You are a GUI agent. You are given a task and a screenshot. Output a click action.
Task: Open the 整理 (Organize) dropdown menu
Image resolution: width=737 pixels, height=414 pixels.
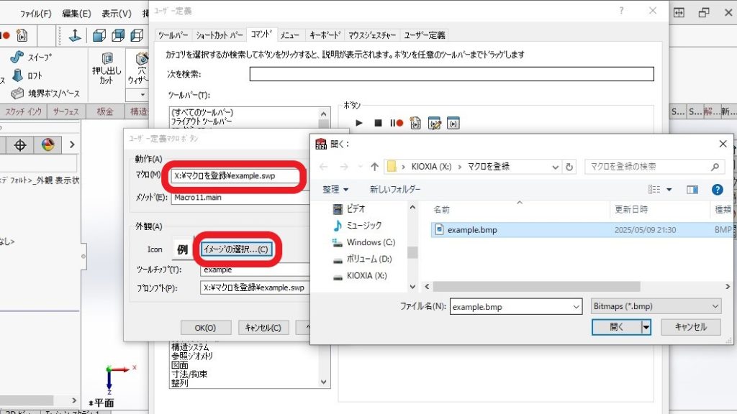(x=335, y=190)
